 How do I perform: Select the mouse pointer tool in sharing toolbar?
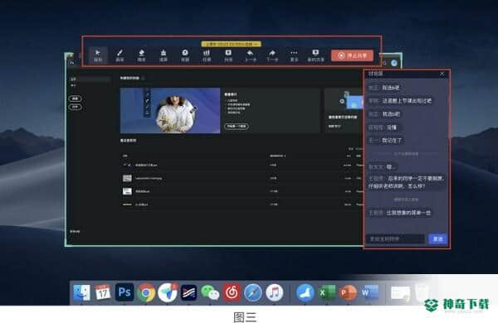98,55
